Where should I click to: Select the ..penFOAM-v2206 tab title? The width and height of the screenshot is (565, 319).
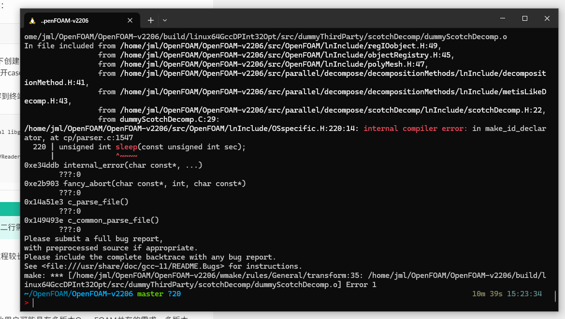pos(65,21)
